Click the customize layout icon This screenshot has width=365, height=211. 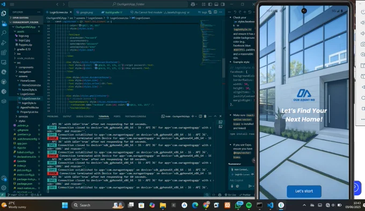coord(203,4)
